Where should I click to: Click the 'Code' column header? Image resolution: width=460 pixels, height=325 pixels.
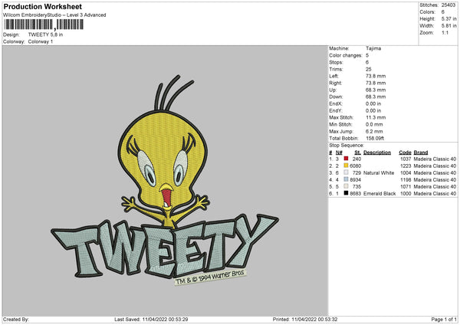[x=405, y=153]
